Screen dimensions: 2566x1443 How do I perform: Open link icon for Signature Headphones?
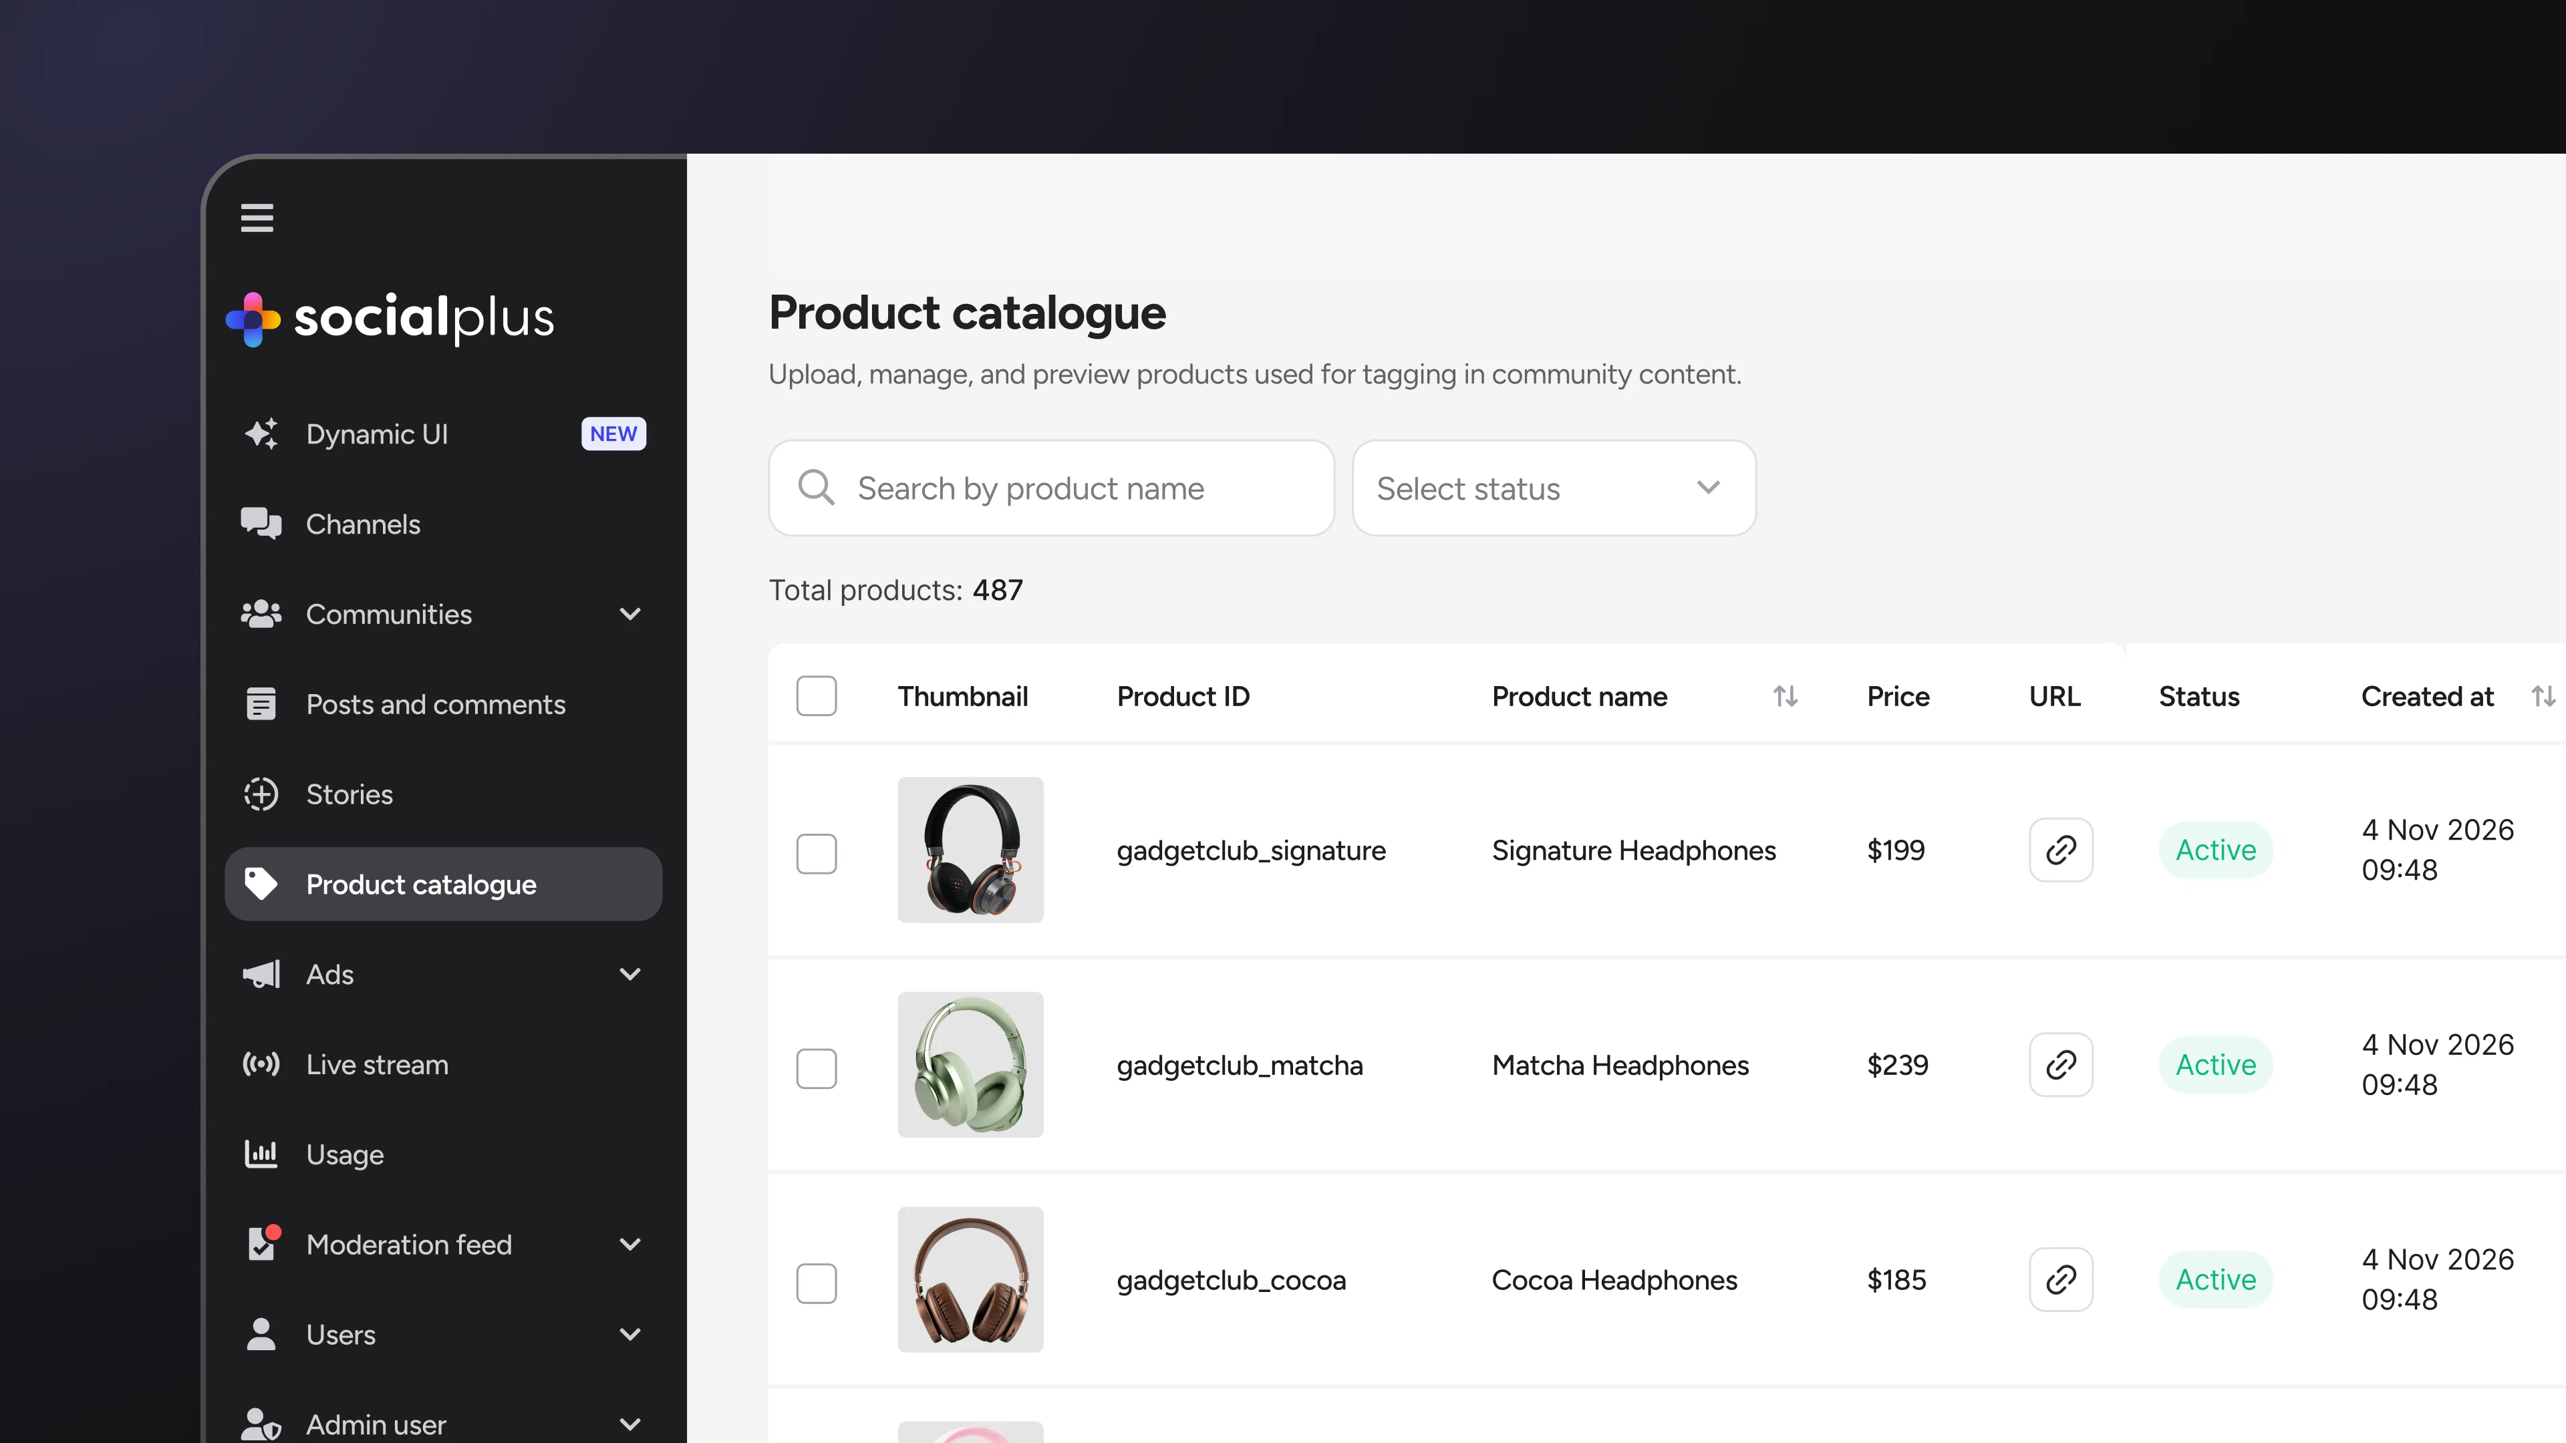(x=2060, y=850)
